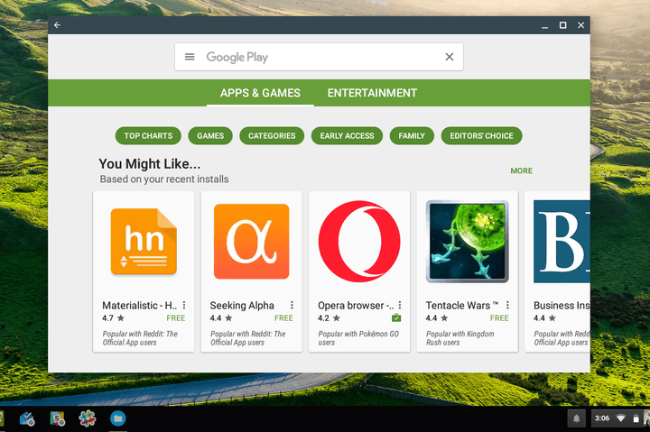Open overflow menu for Tentacle Wars card
The height and width of the screenshot is (432, 650).
pyautogui.click(x=507, y=305)
